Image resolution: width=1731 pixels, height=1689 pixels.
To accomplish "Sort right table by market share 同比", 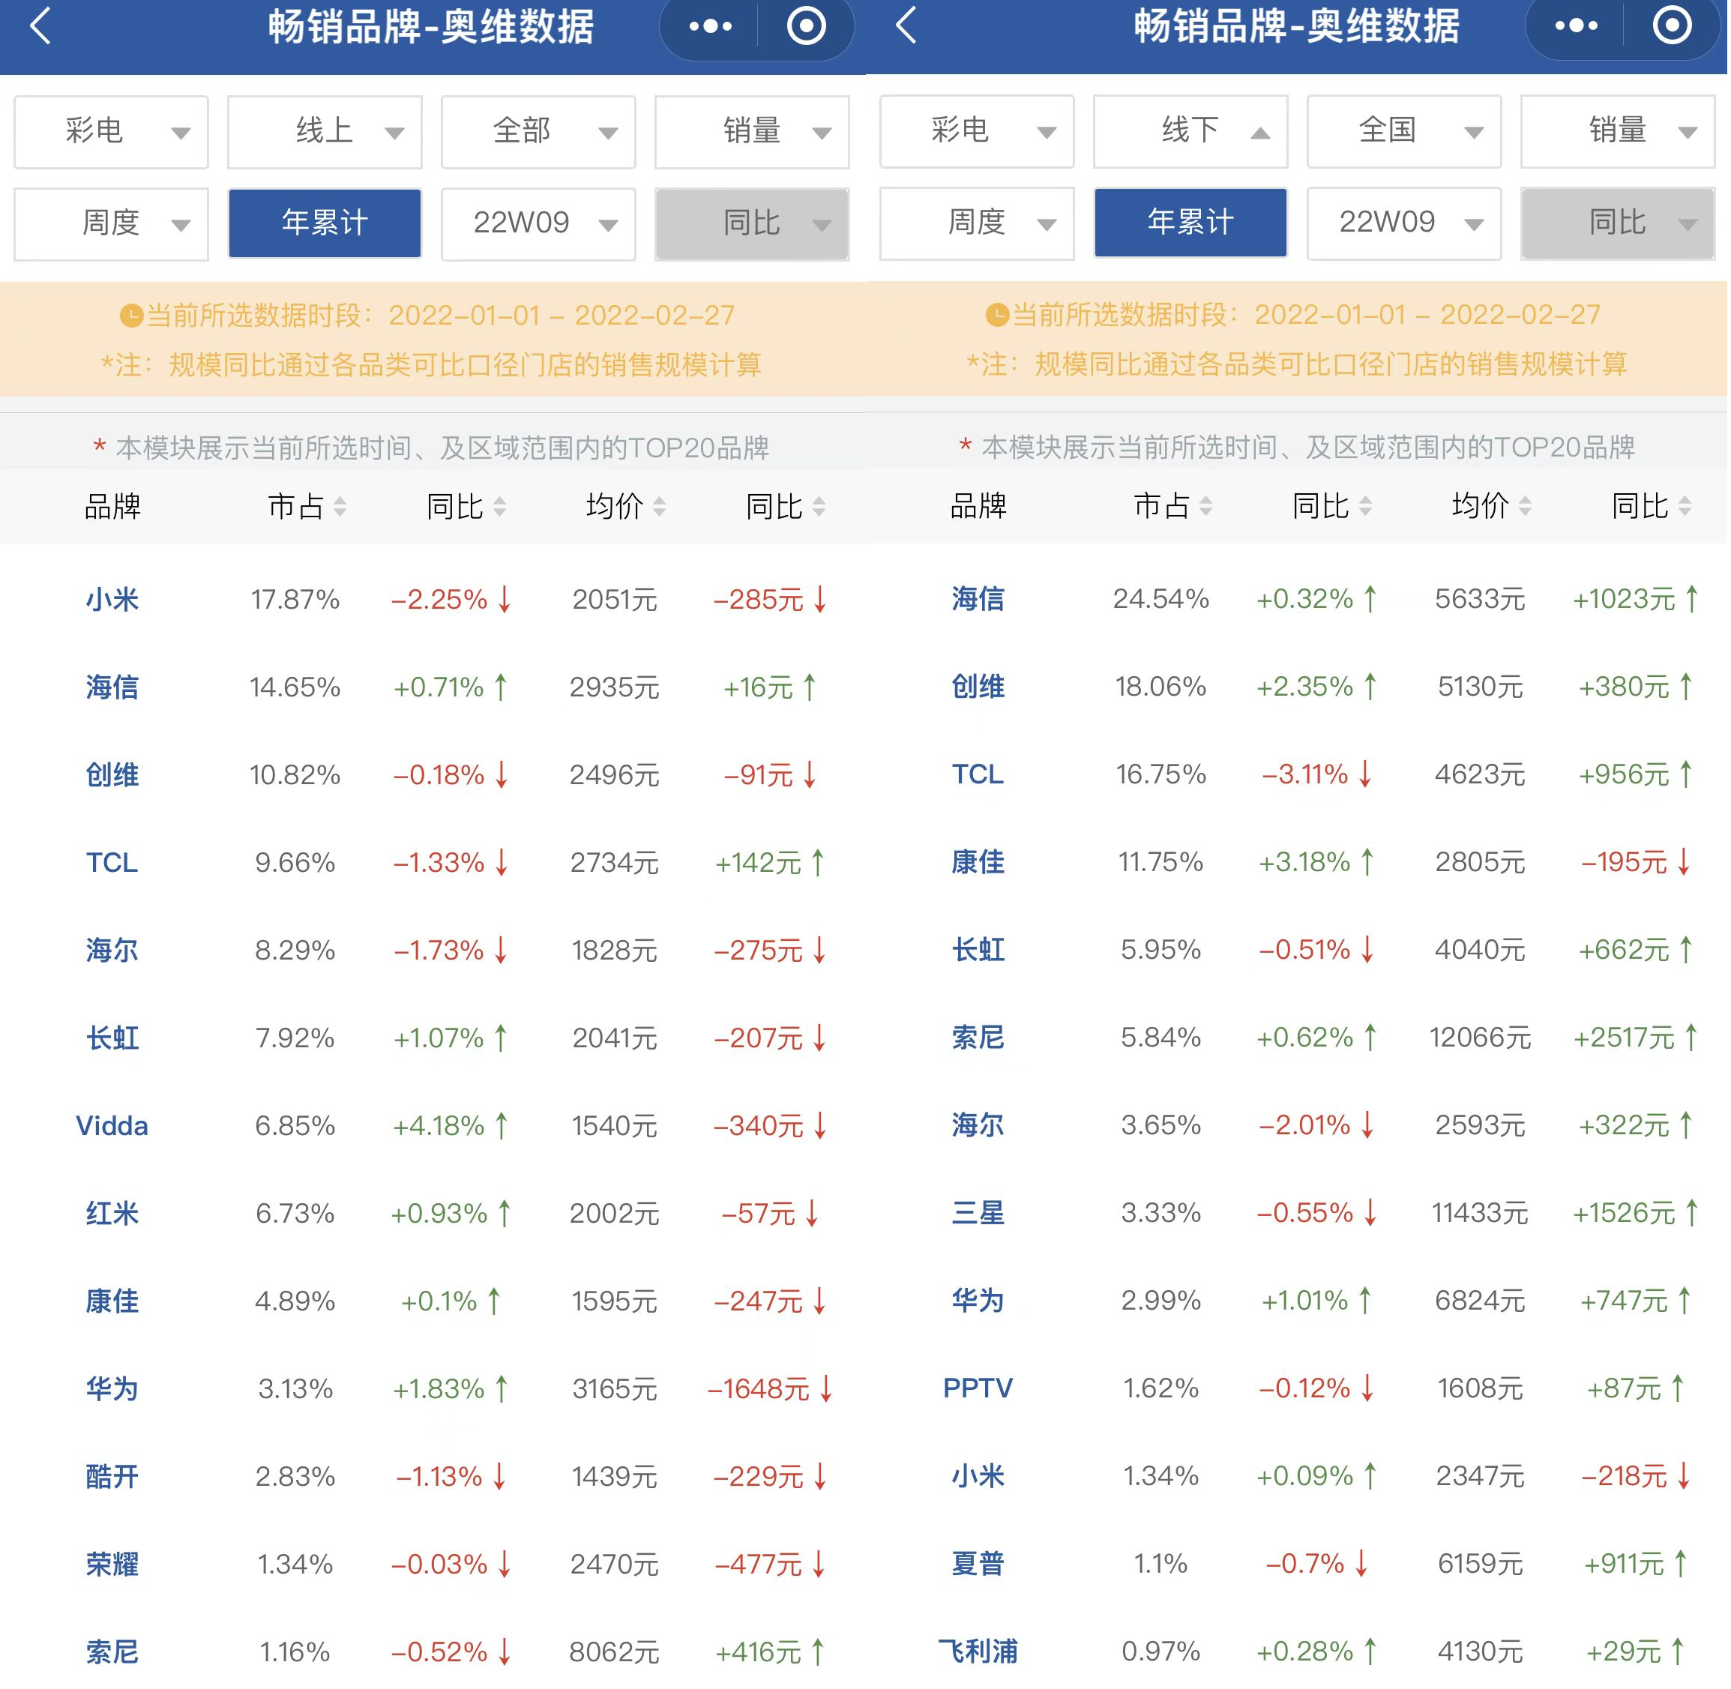I will (1333, 507).
